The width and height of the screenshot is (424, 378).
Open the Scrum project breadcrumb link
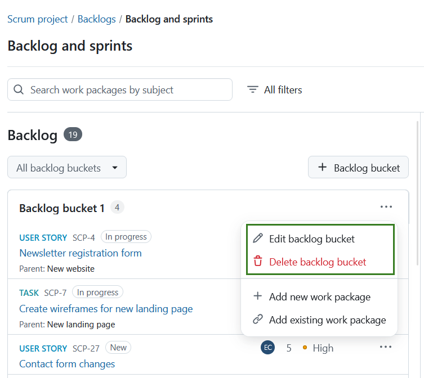point(37,19)
